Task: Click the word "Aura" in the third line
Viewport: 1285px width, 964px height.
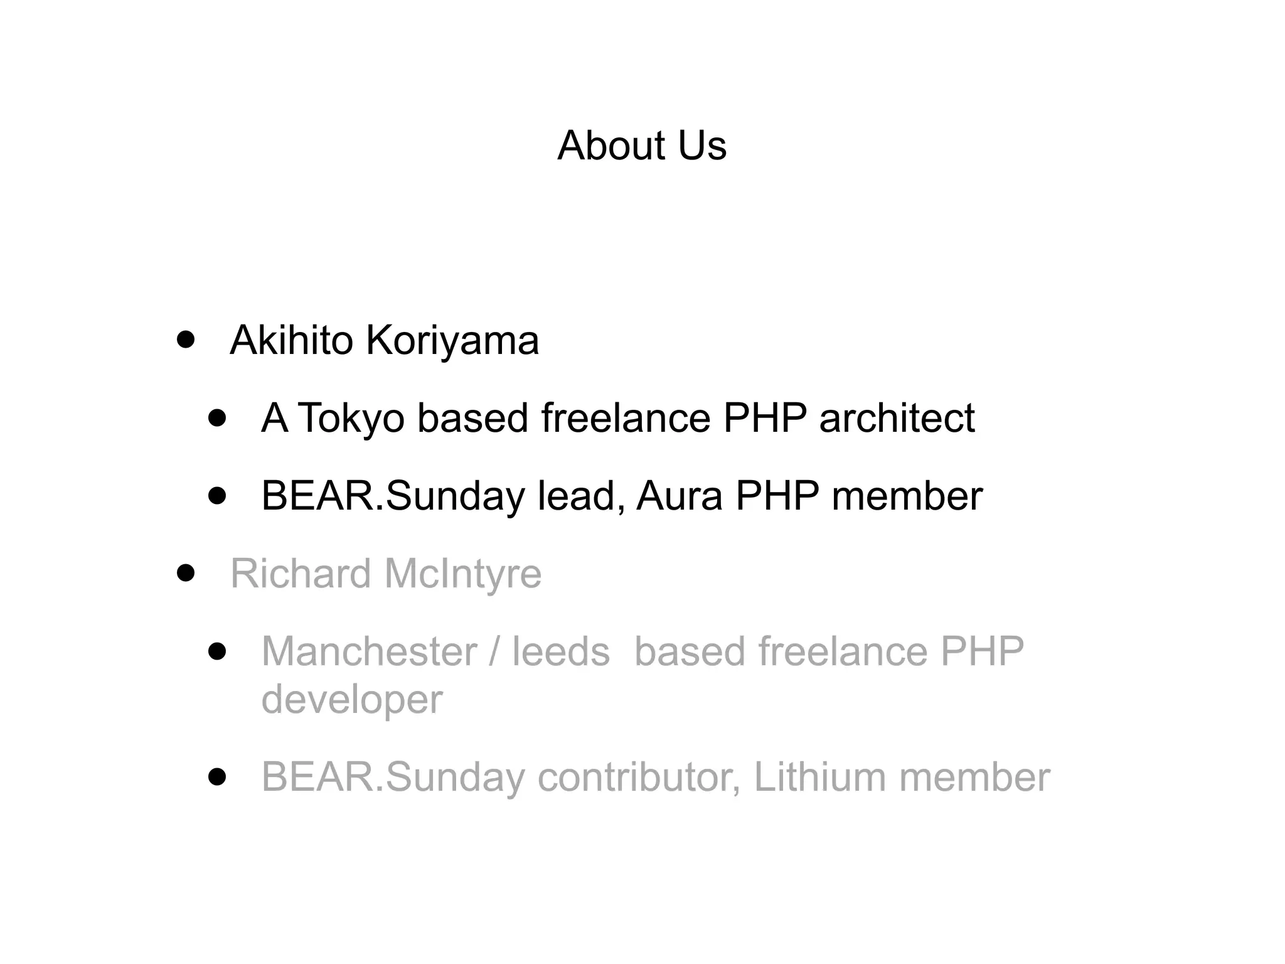Action: click(680, 496)
